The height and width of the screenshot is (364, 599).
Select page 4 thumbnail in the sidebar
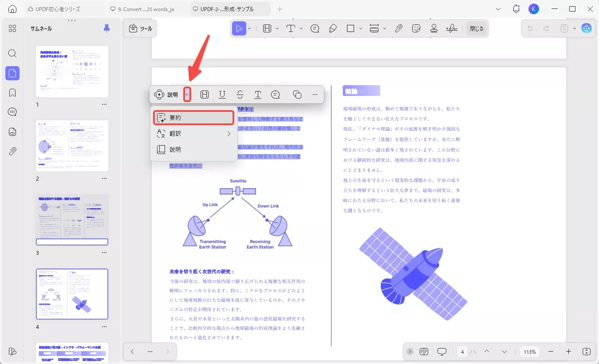[72, 294]
